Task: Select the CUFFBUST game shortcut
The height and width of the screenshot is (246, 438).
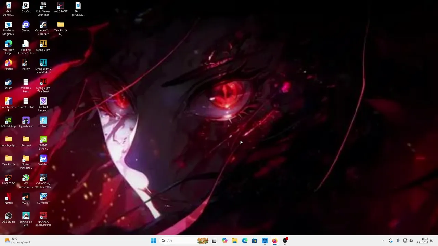Action: click(43, 199)
